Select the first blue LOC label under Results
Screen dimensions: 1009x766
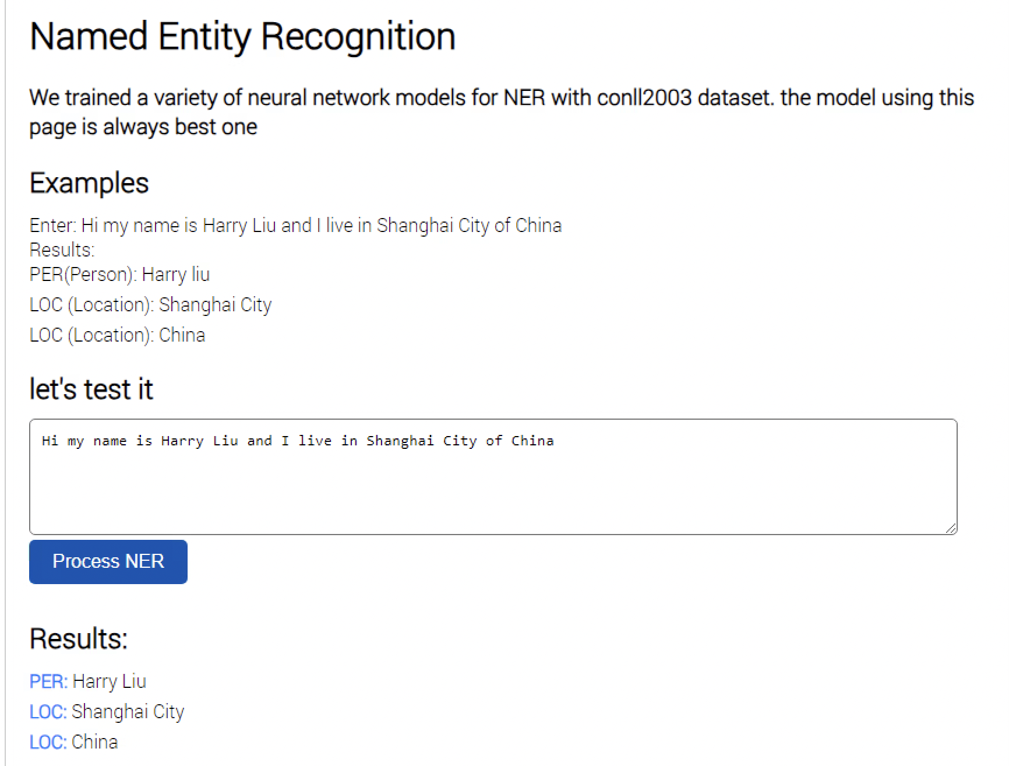[x=47, y=711]
